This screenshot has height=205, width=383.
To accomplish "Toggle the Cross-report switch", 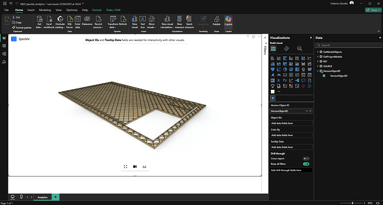I will [306, 158].
